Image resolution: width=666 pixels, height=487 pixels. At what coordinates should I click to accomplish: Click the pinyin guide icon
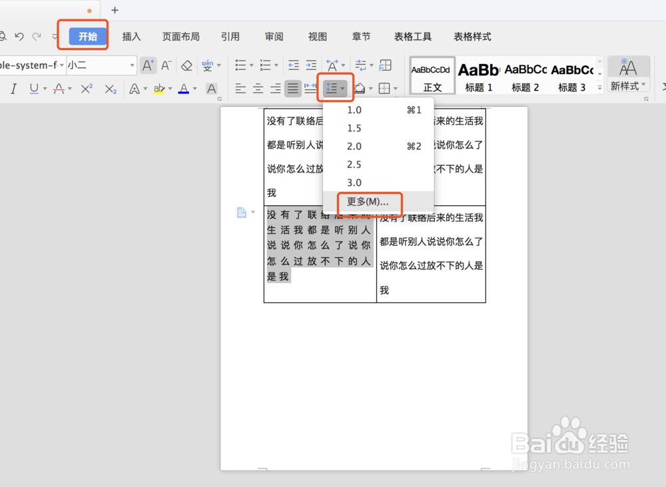click(208, 66)
